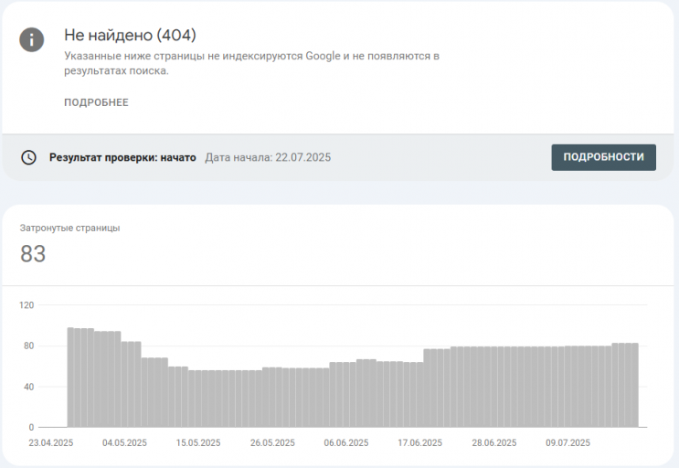Image resolution: width=679 pixels, height=468 pixels.
Task: Click the 06.06.2025 date label
Action: pyautogui.click(x=346, y=443)
